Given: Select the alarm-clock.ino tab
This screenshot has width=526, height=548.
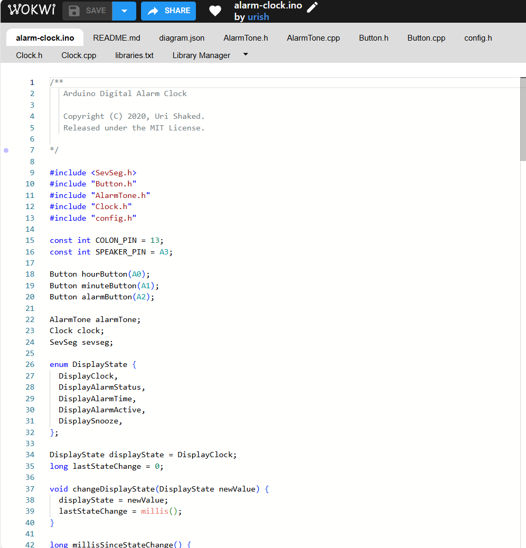Looking at the screenshot, I should (45, 37).
